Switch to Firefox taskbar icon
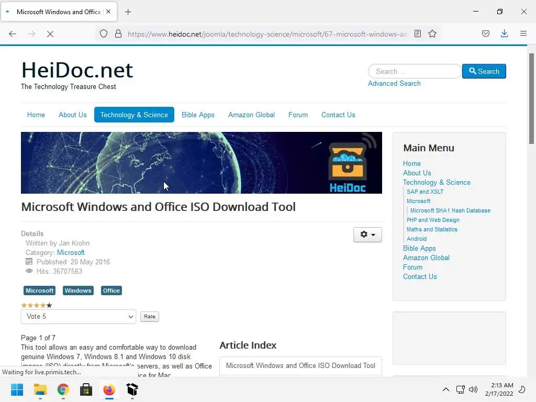Image resolution: width=536 pixels, height=402 pixels. point(109,389)
